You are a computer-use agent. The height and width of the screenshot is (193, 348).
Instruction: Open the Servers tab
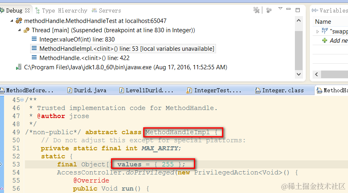[x=107, y=10]
